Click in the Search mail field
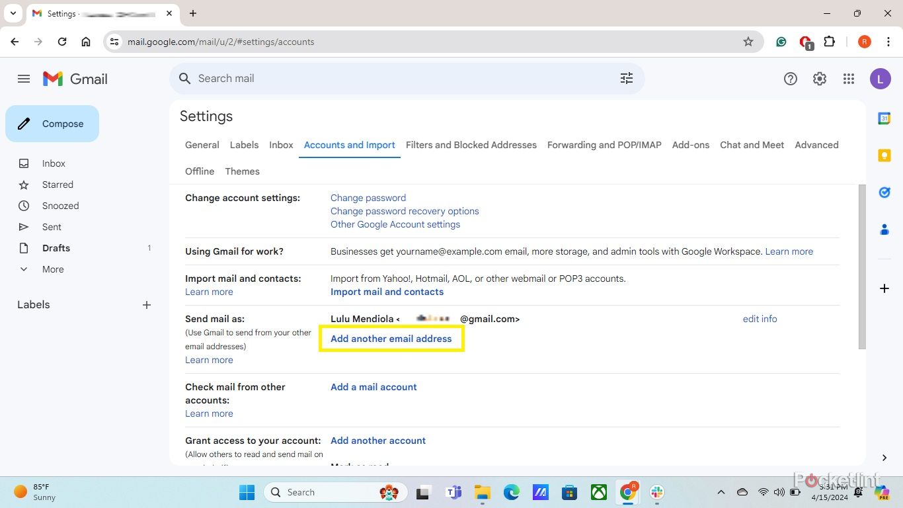 point(397,79)
